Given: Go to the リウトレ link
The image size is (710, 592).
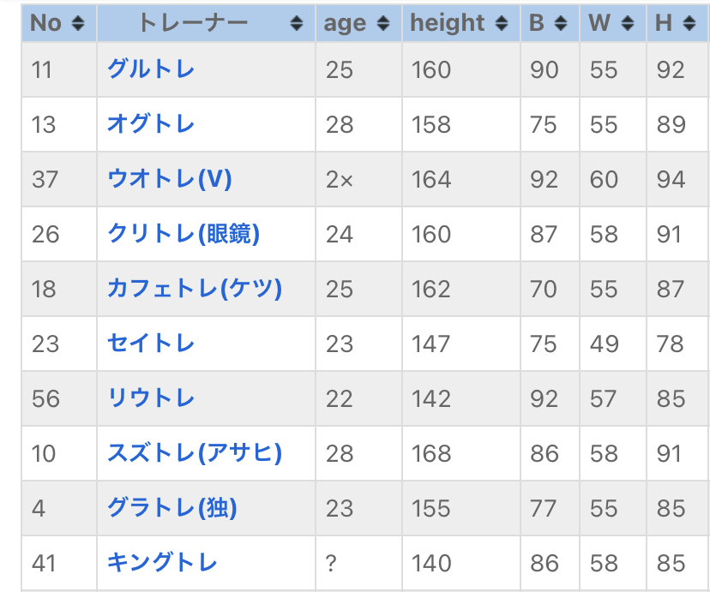Looking at the screenshot, I should tap(151, 398).
